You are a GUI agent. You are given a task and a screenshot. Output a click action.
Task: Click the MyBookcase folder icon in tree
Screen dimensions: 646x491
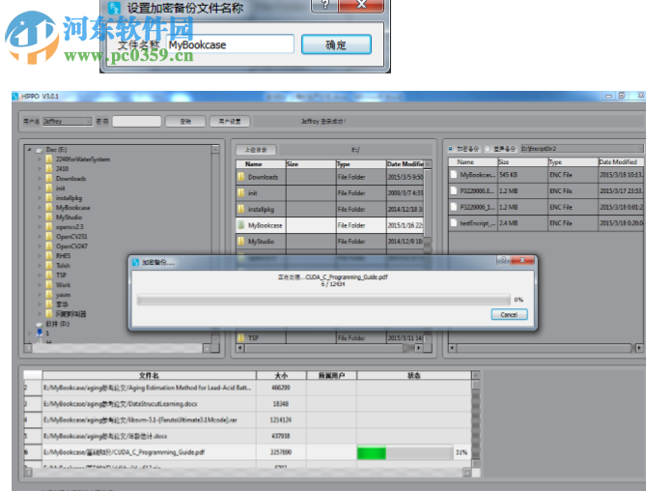(49, 208)
